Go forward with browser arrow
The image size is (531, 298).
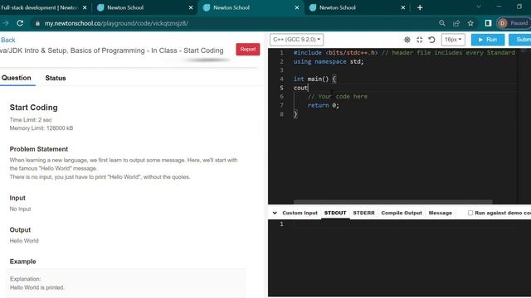(x=6, y=23)
